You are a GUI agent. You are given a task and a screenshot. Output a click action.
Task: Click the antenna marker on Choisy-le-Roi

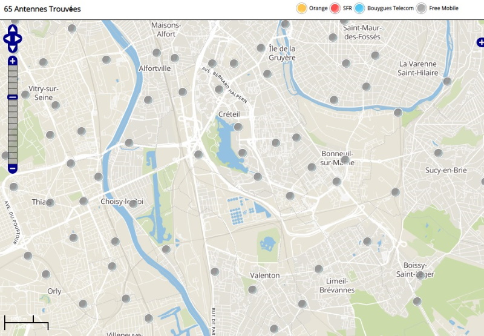tap(133, 203)
